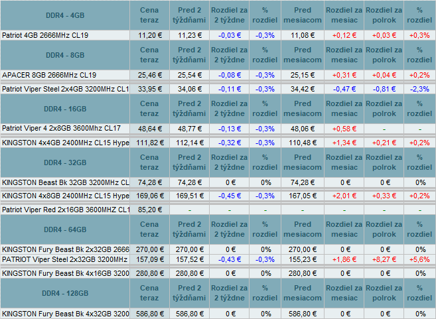Click the 586,80 € current price in Cena teraz
The width and height of the screenshot is (436, 319).
(150, 314)
